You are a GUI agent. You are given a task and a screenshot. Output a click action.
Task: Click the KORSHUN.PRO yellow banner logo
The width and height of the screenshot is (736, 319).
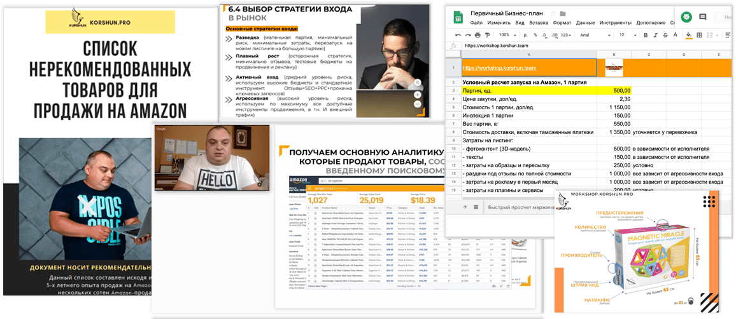[110, 22]
